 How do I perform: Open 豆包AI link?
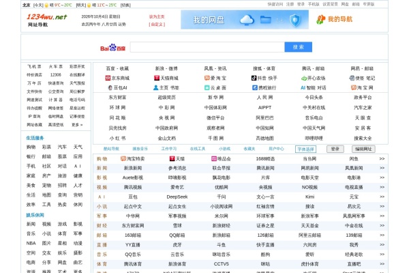pyautogui.click(x=117, y=88)
